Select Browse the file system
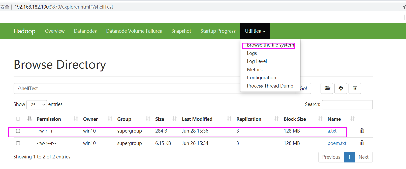406x169 pixels. click(x=270, y=45)
